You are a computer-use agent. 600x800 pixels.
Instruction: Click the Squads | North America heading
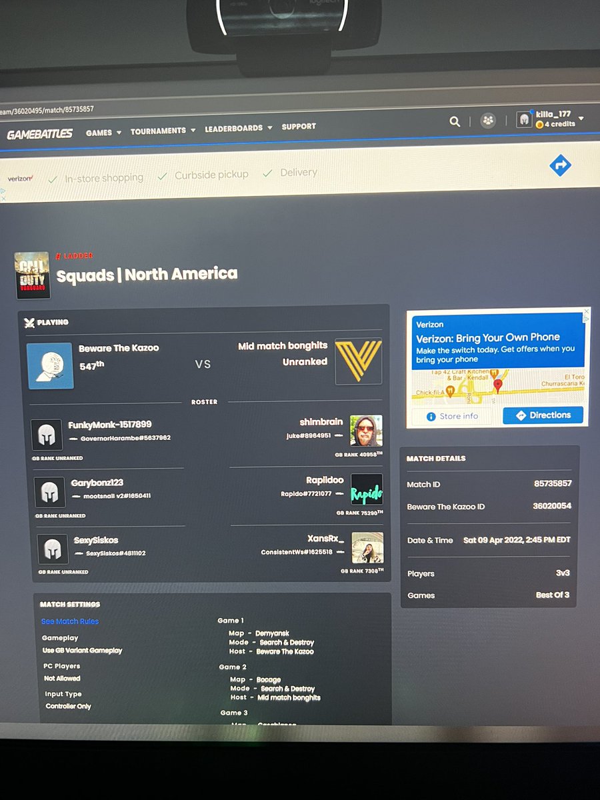[147, 274]
